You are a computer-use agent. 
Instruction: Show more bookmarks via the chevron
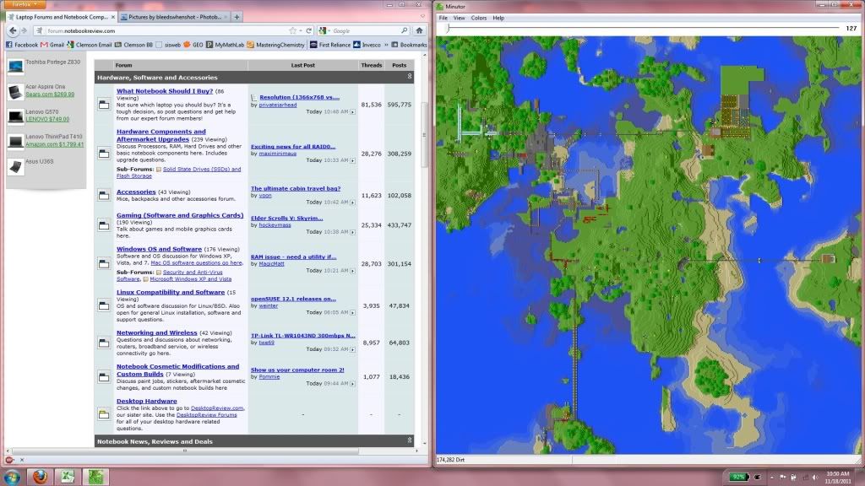(385, 45)
